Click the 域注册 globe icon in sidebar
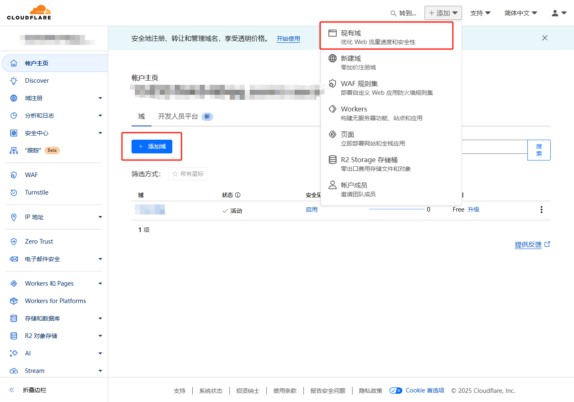Screen dimensions: 574x402 tap(14, 98)
